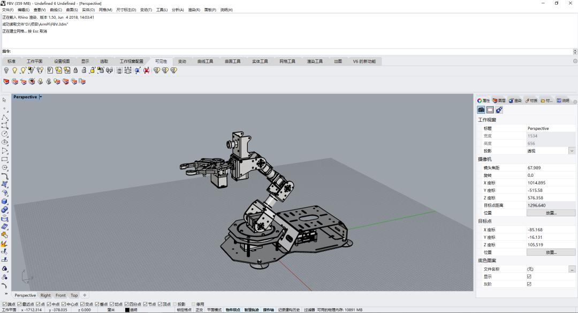The image size is (578, 313).
Task: Click the 图层 (Layers) panel icon
Action: [495, 100]
